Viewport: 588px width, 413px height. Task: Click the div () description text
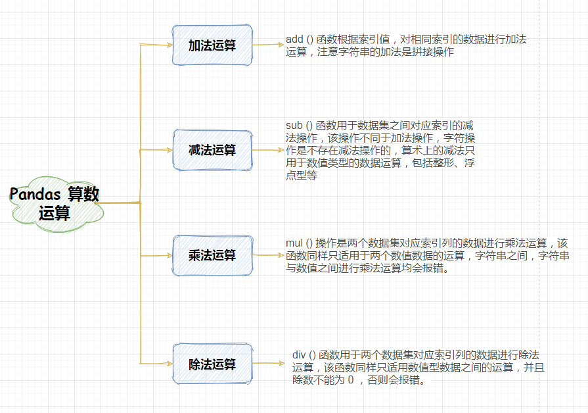point(418,367)
